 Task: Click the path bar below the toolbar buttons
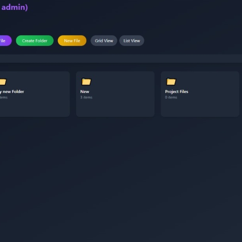[x=121, y=58]
